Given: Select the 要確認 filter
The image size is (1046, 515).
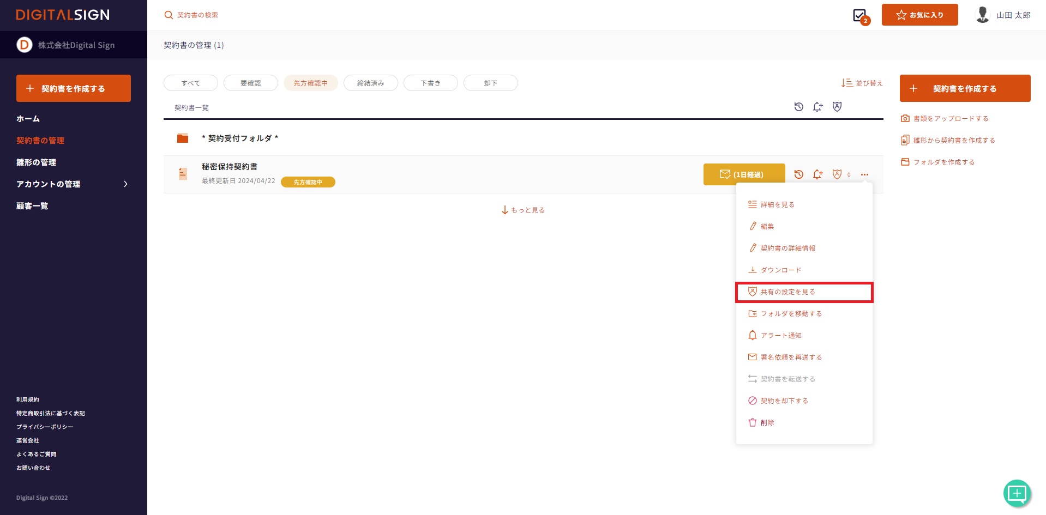Looking at the screenshot, I should pos(250,83).
